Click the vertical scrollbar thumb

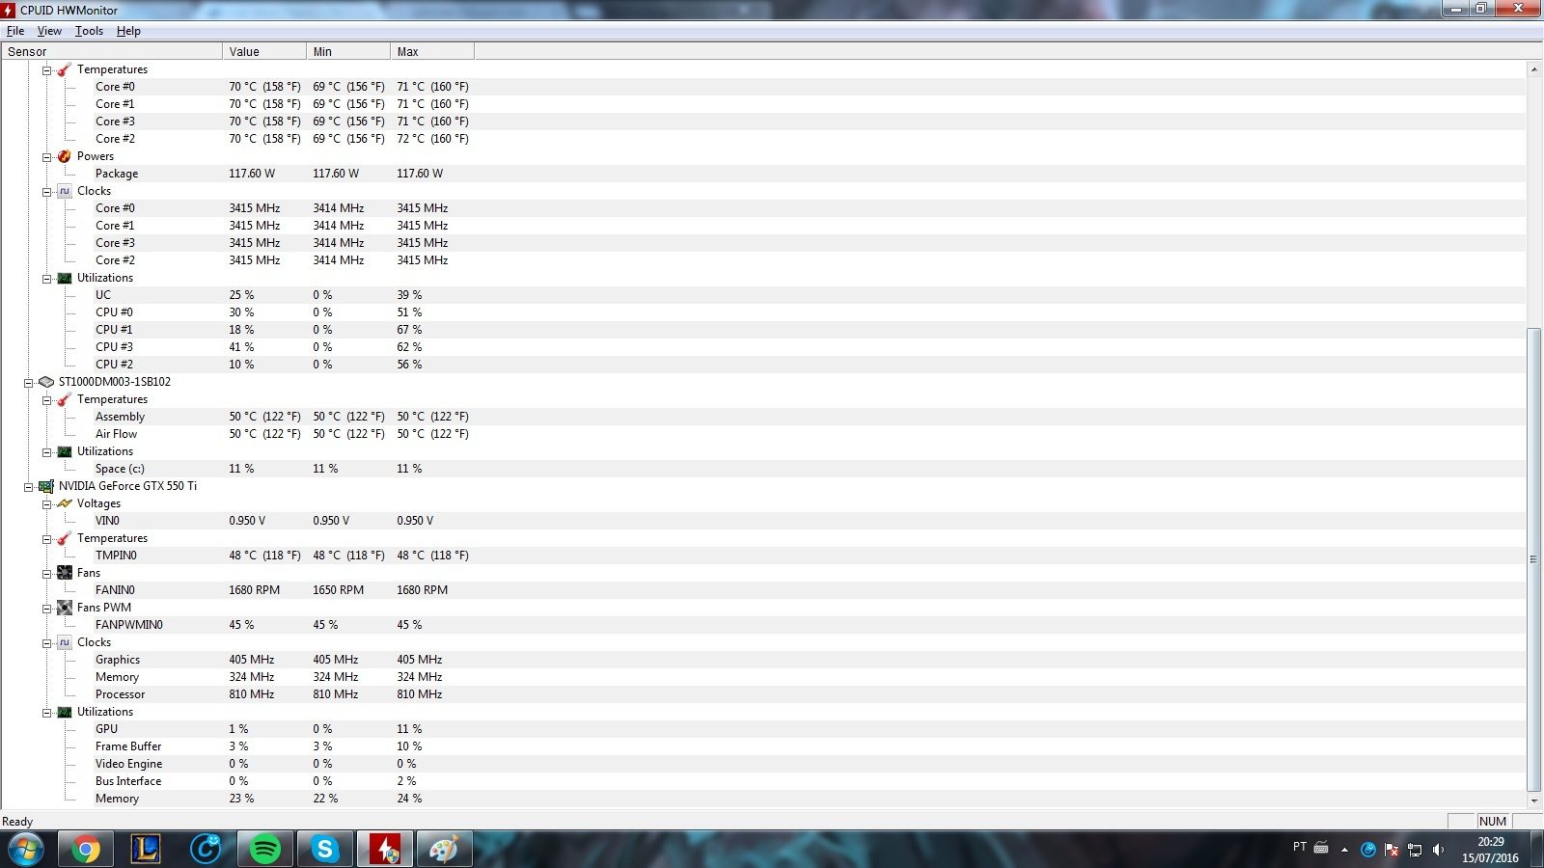click(1534, 559)
